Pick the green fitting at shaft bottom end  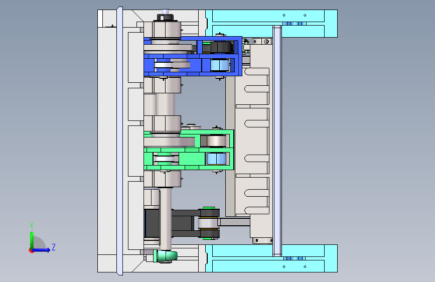tap(166, 255)
